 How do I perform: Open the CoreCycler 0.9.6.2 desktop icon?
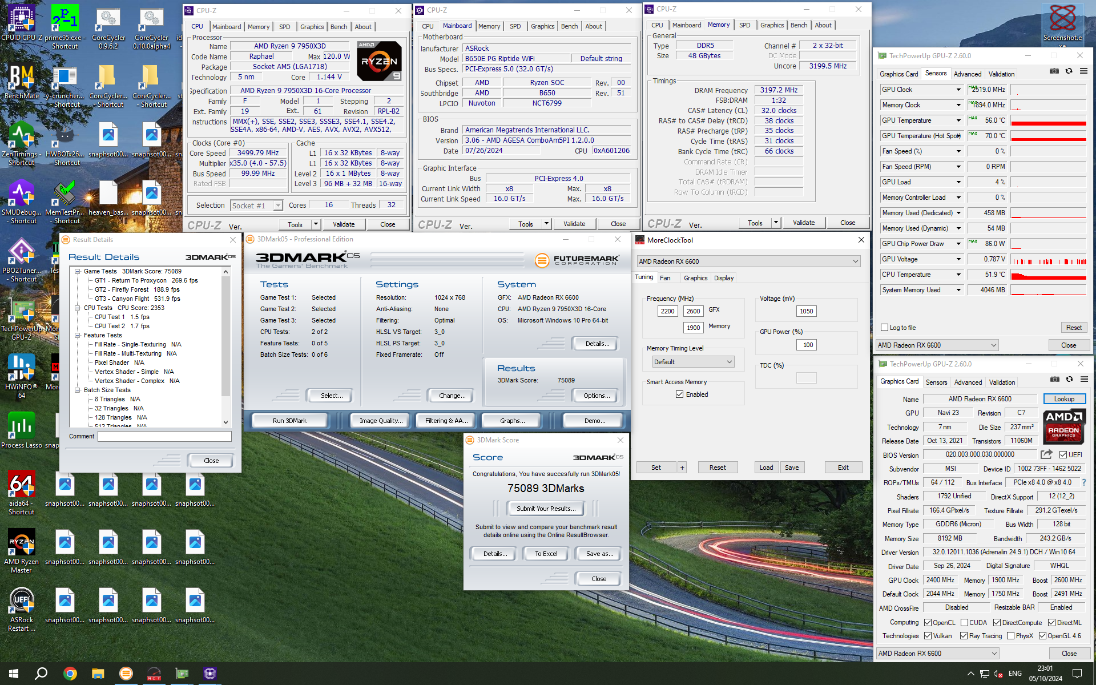[108, 26]
